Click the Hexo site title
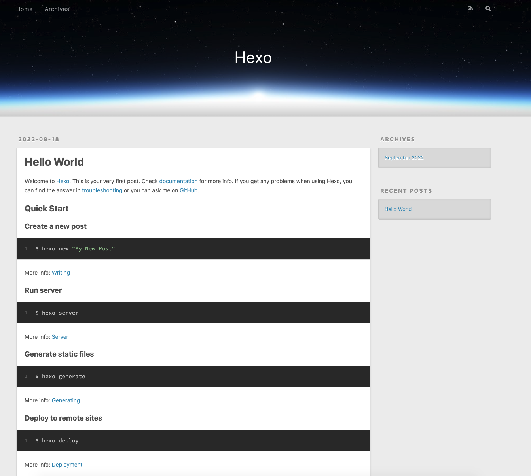This screenshot has width=531, height=476. pyautogui.click(x=253, y=57)
